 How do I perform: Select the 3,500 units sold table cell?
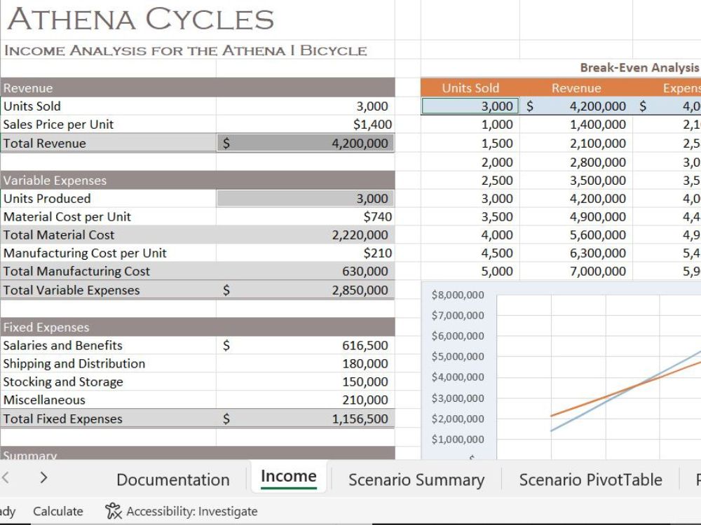[470, 216]
